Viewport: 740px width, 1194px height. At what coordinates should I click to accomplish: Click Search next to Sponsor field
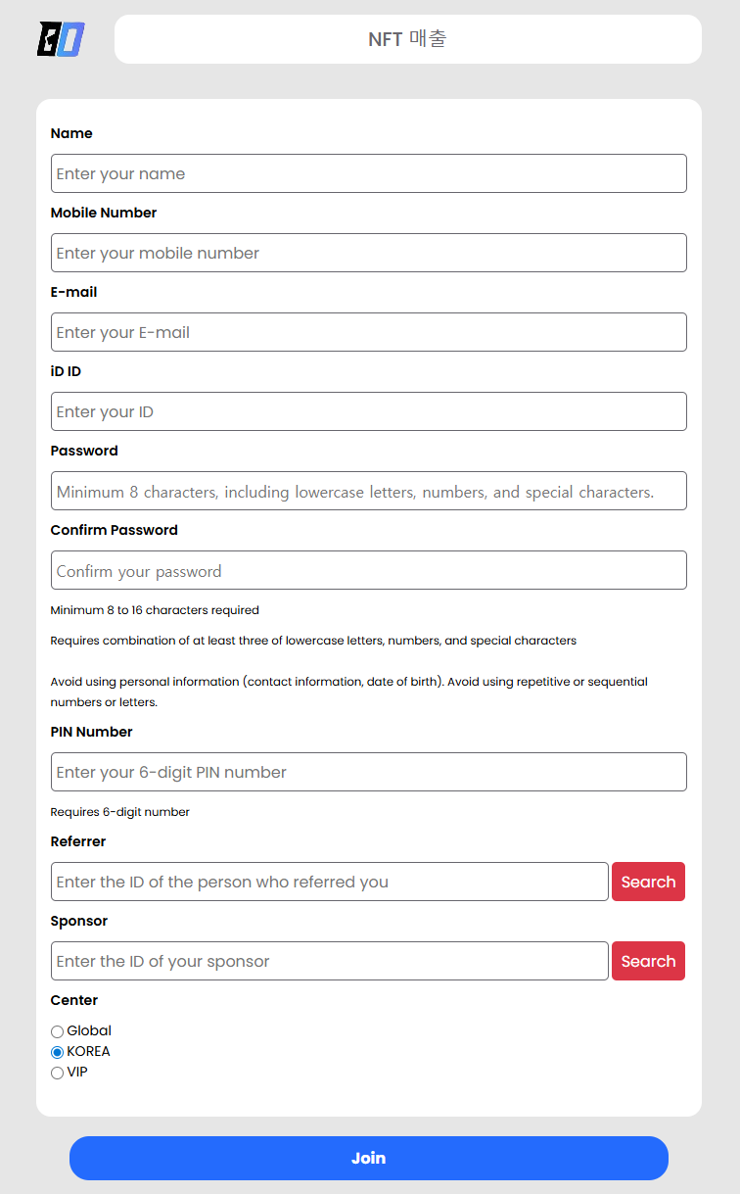648,961
